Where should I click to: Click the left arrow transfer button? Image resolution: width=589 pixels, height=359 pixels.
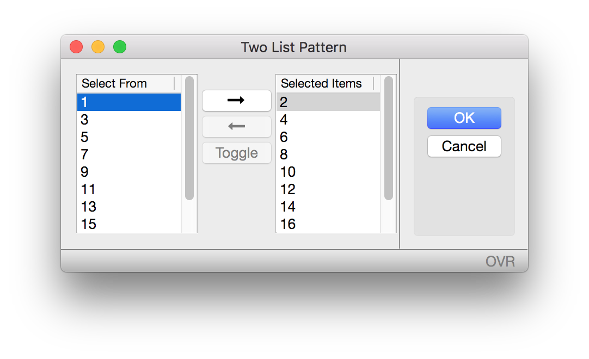click(x=236, y=127)
